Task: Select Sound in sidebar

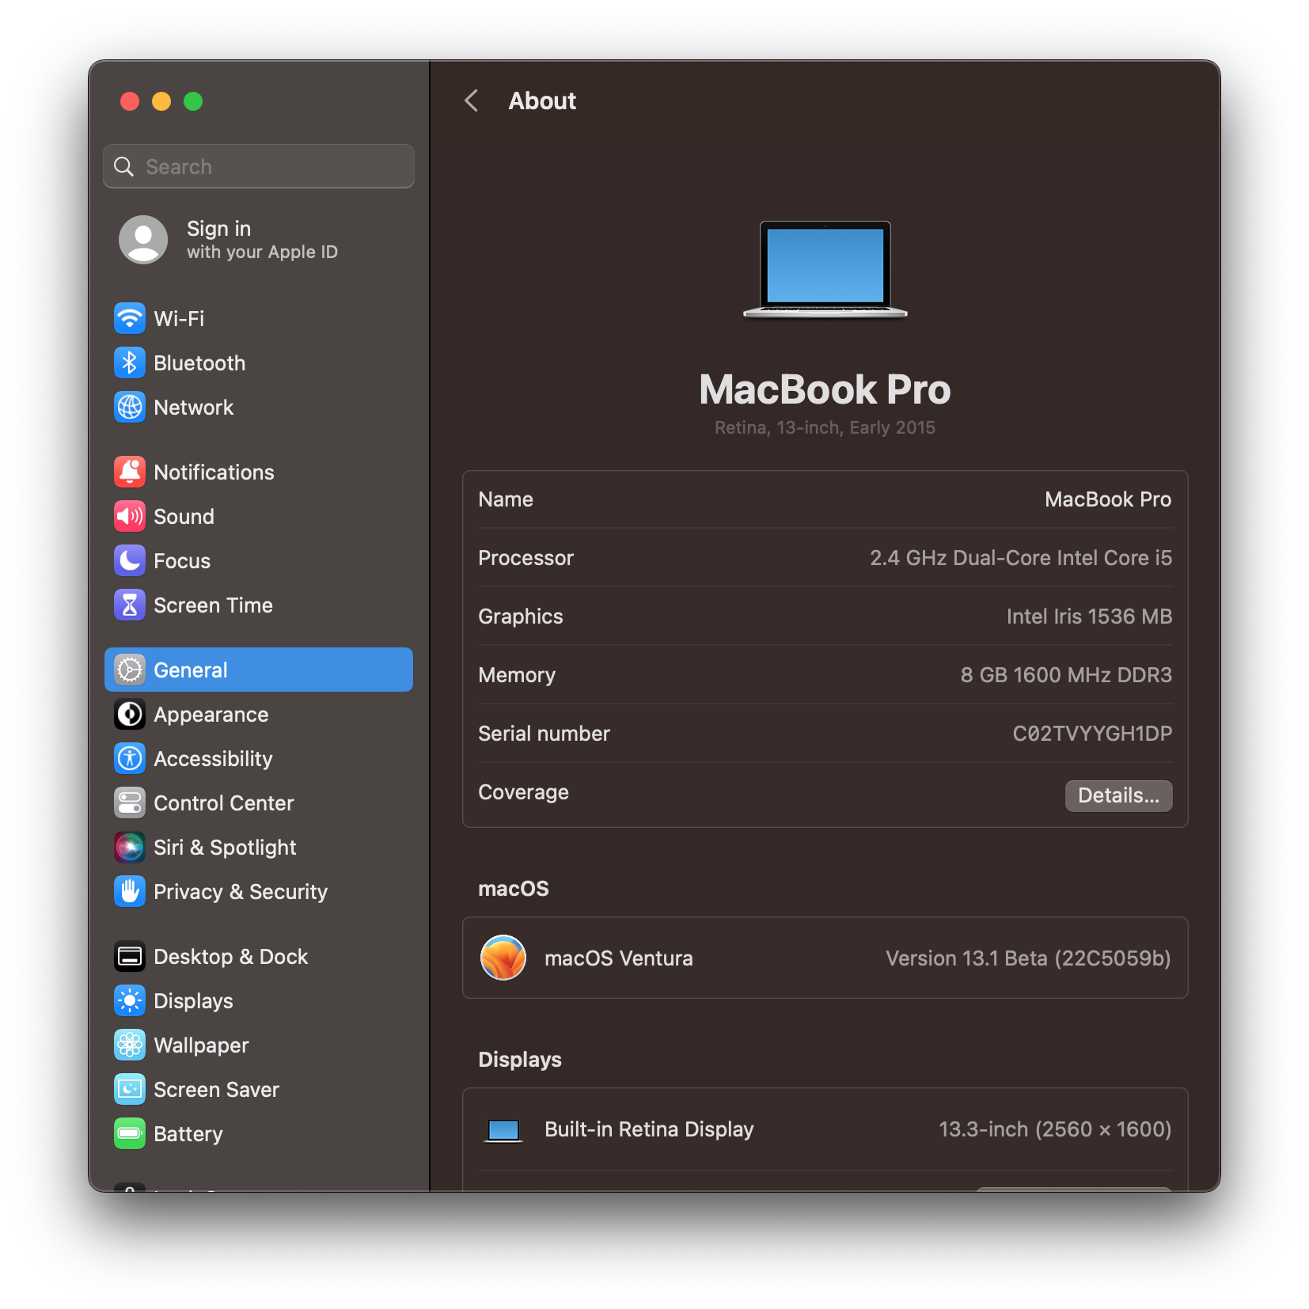Action: pos(259,517)
